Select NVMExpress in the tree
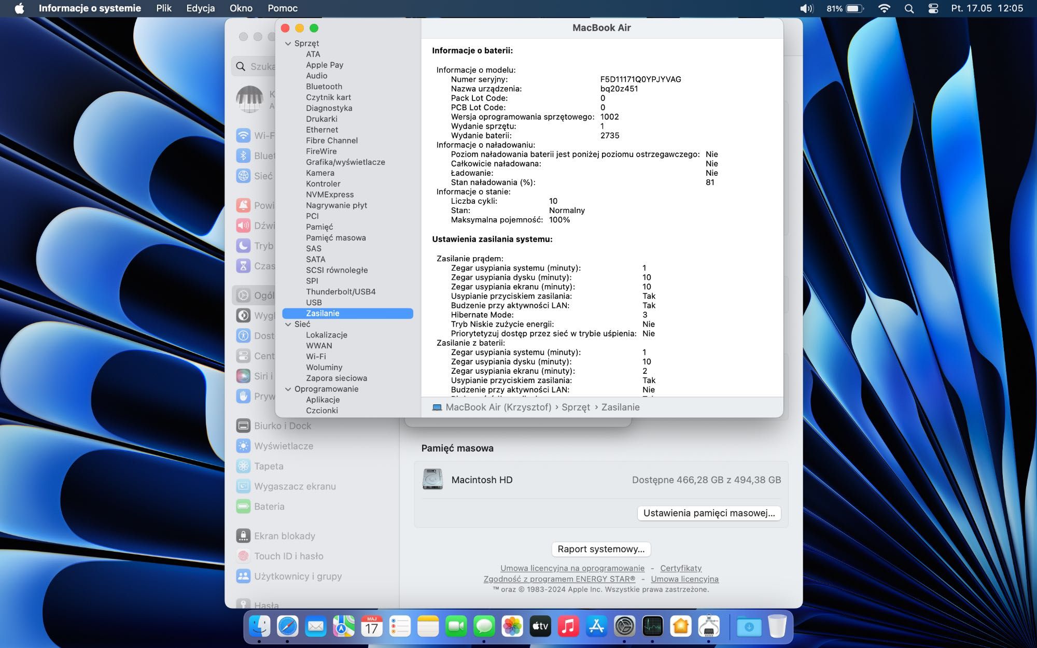Image resolution: width=1037 pixels, height=648 pixels. coord(330,195)
